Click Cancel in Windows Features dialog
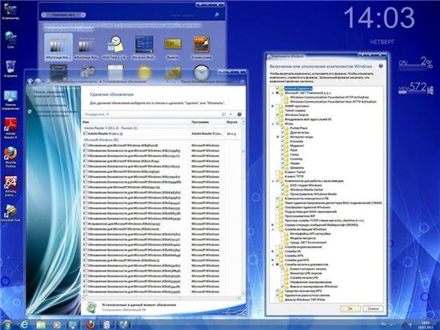 coord(373,308)
